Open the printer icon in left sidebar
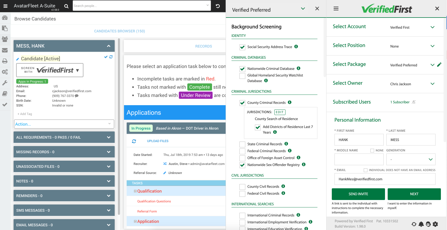This screenshot has width=447, height=230. tap(5, 61)
